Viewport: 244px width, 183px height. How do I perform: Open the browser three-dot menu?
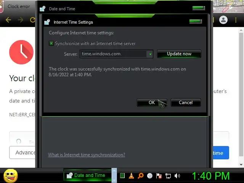[x=236, y=20]
